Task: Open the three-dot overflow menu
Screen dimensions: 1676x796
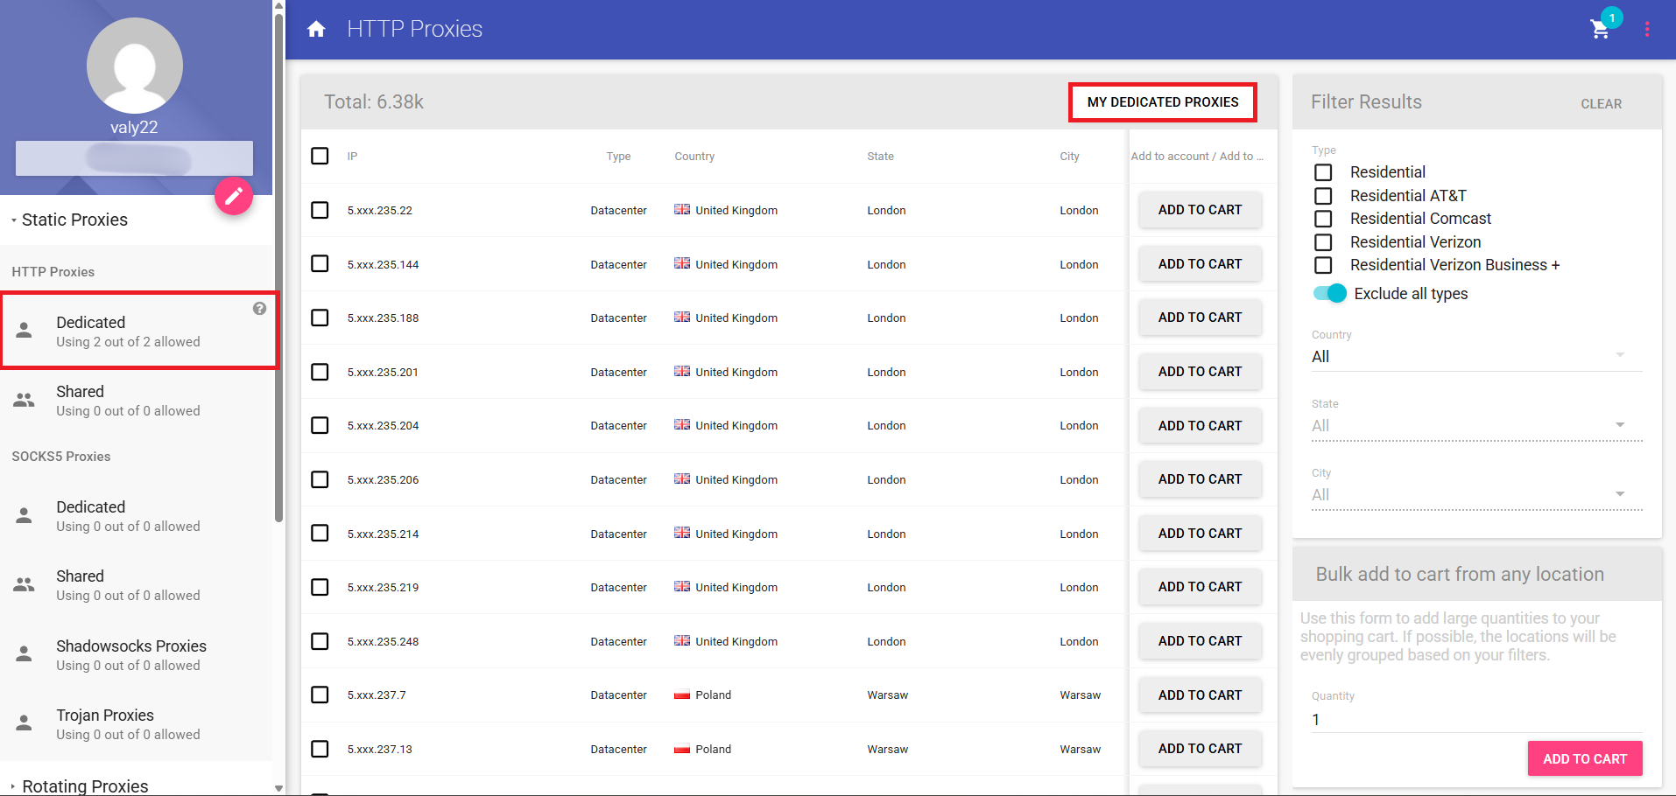Action: coord(1647,29)
